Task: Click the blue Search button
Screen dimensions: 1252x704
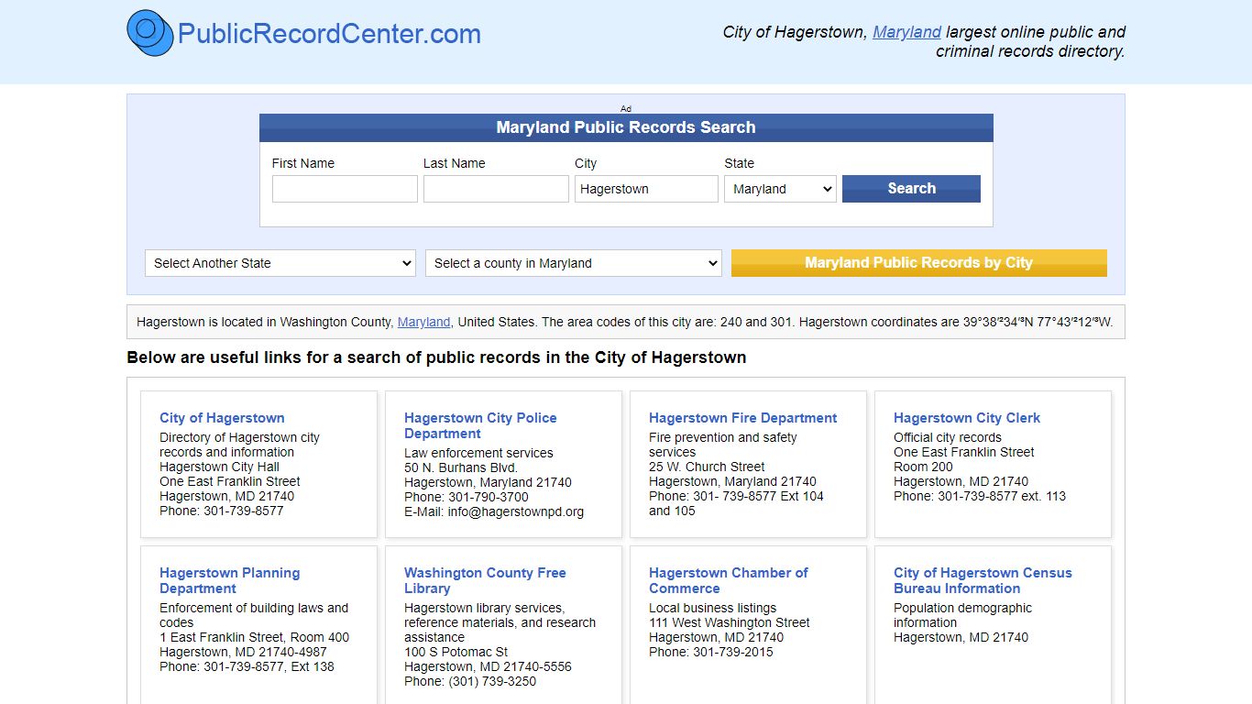Action: click(x=911, y=189)
